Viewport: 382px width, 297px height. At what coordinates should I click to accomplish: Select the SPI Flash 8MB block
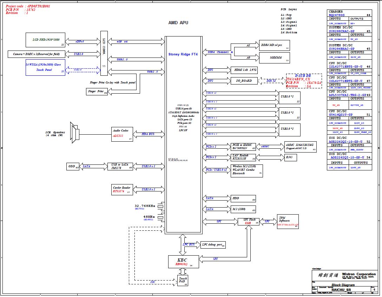[x=249, y=221]
